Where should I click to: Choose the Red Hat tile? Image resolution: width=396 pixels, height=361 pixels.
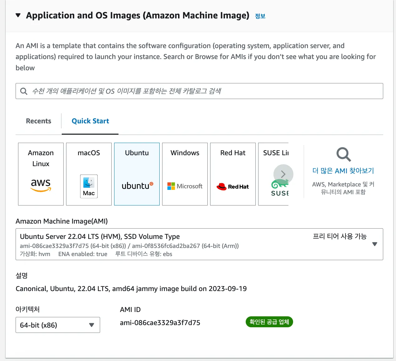click(233, 174)
